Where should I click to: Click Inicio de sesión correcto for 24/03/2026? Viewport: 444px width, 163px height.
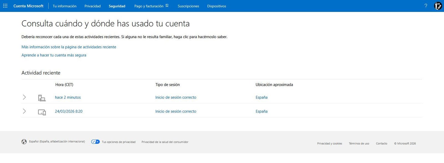coord(176,111)
